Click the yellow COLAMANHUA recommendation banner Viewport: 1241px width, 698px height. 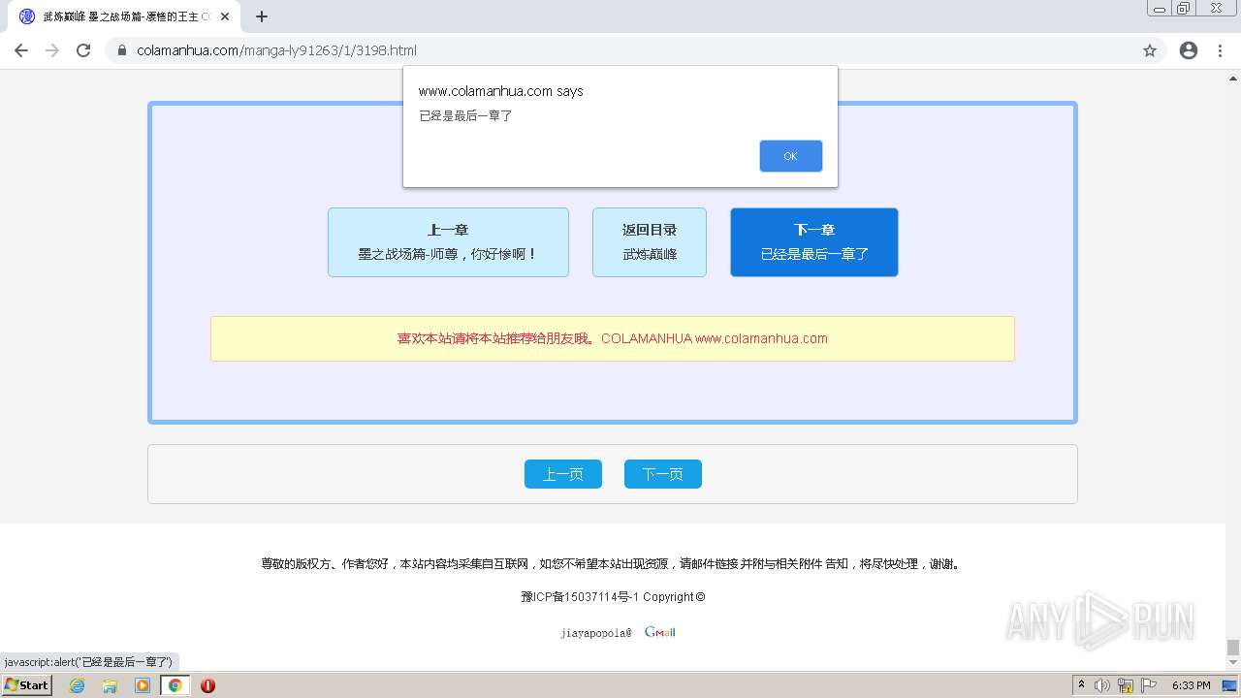[613, 338]
